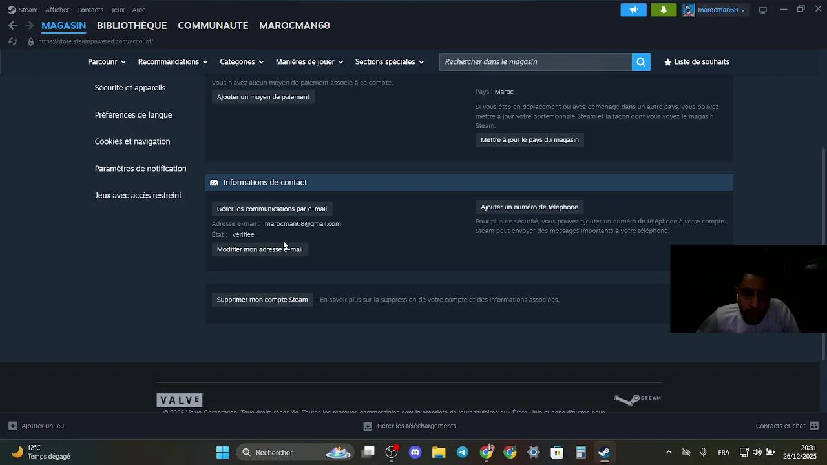Click Ajouter un numéro de téléphone
The width and height of the screenshot is (827, 465).
tap(529, 207)
